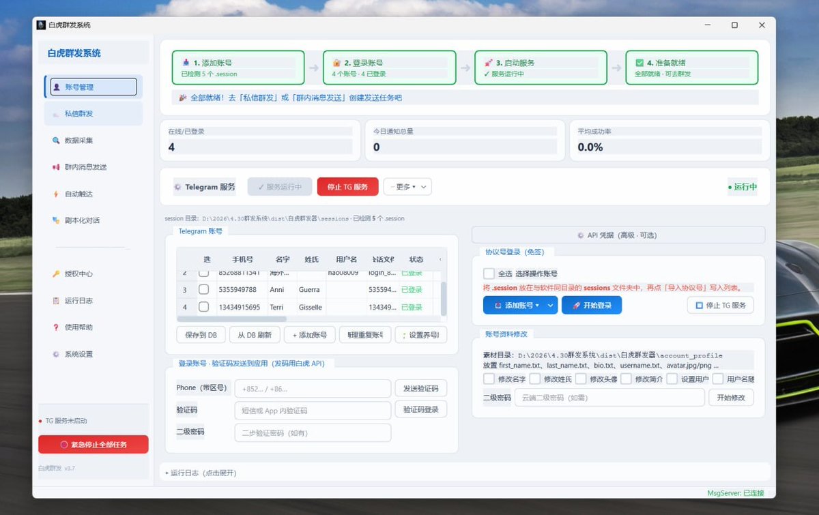The height and width of the screenshot is (515, 819).
Task: Click the checkmark icon in step 4 准备就绪
Action: click(640, 62)
